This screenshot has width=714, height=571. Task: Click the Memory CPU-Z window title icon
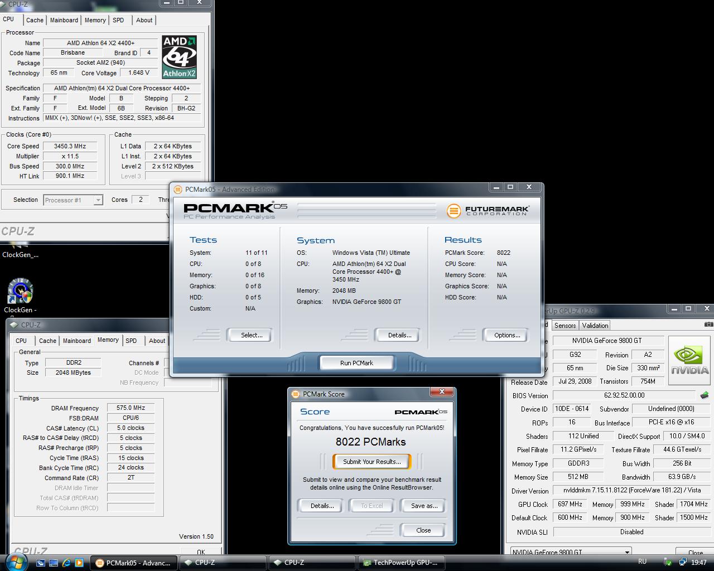[14, 325]
